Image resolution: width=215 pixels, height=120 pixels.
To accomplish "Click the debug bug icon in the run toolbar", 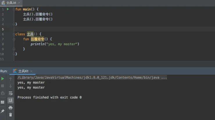I will click(x=3, y=93).
